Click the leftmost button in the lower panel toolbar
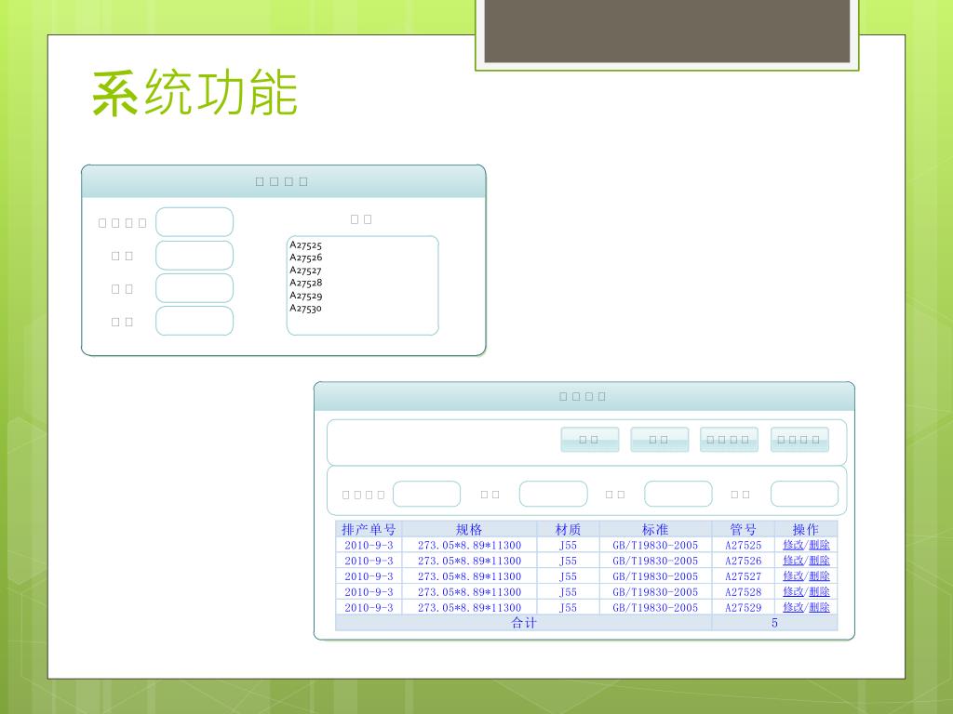Image resolution: width=953 pixels, height=714 pixels. coord(589,440)
